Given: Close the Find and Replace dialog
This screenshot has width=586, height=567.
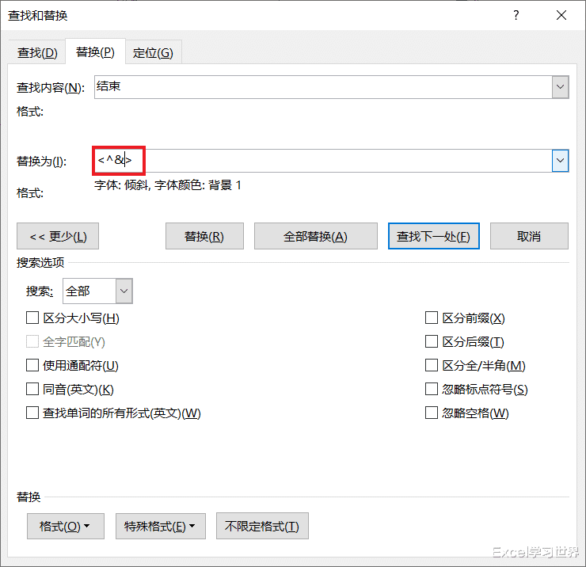Looking at the screenshot, I should tap(561, 15).
